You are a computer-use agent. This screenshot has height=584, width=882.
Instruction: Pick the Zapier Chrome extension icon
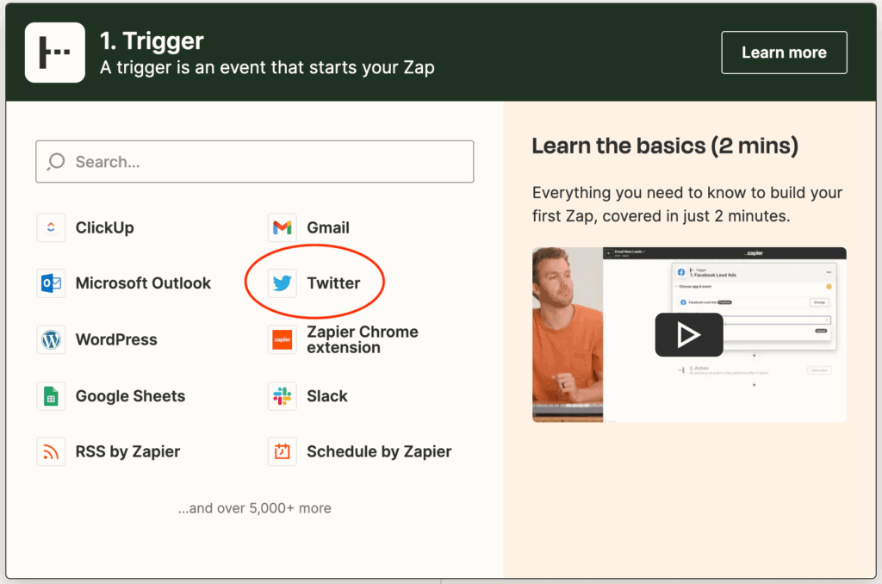283,340
